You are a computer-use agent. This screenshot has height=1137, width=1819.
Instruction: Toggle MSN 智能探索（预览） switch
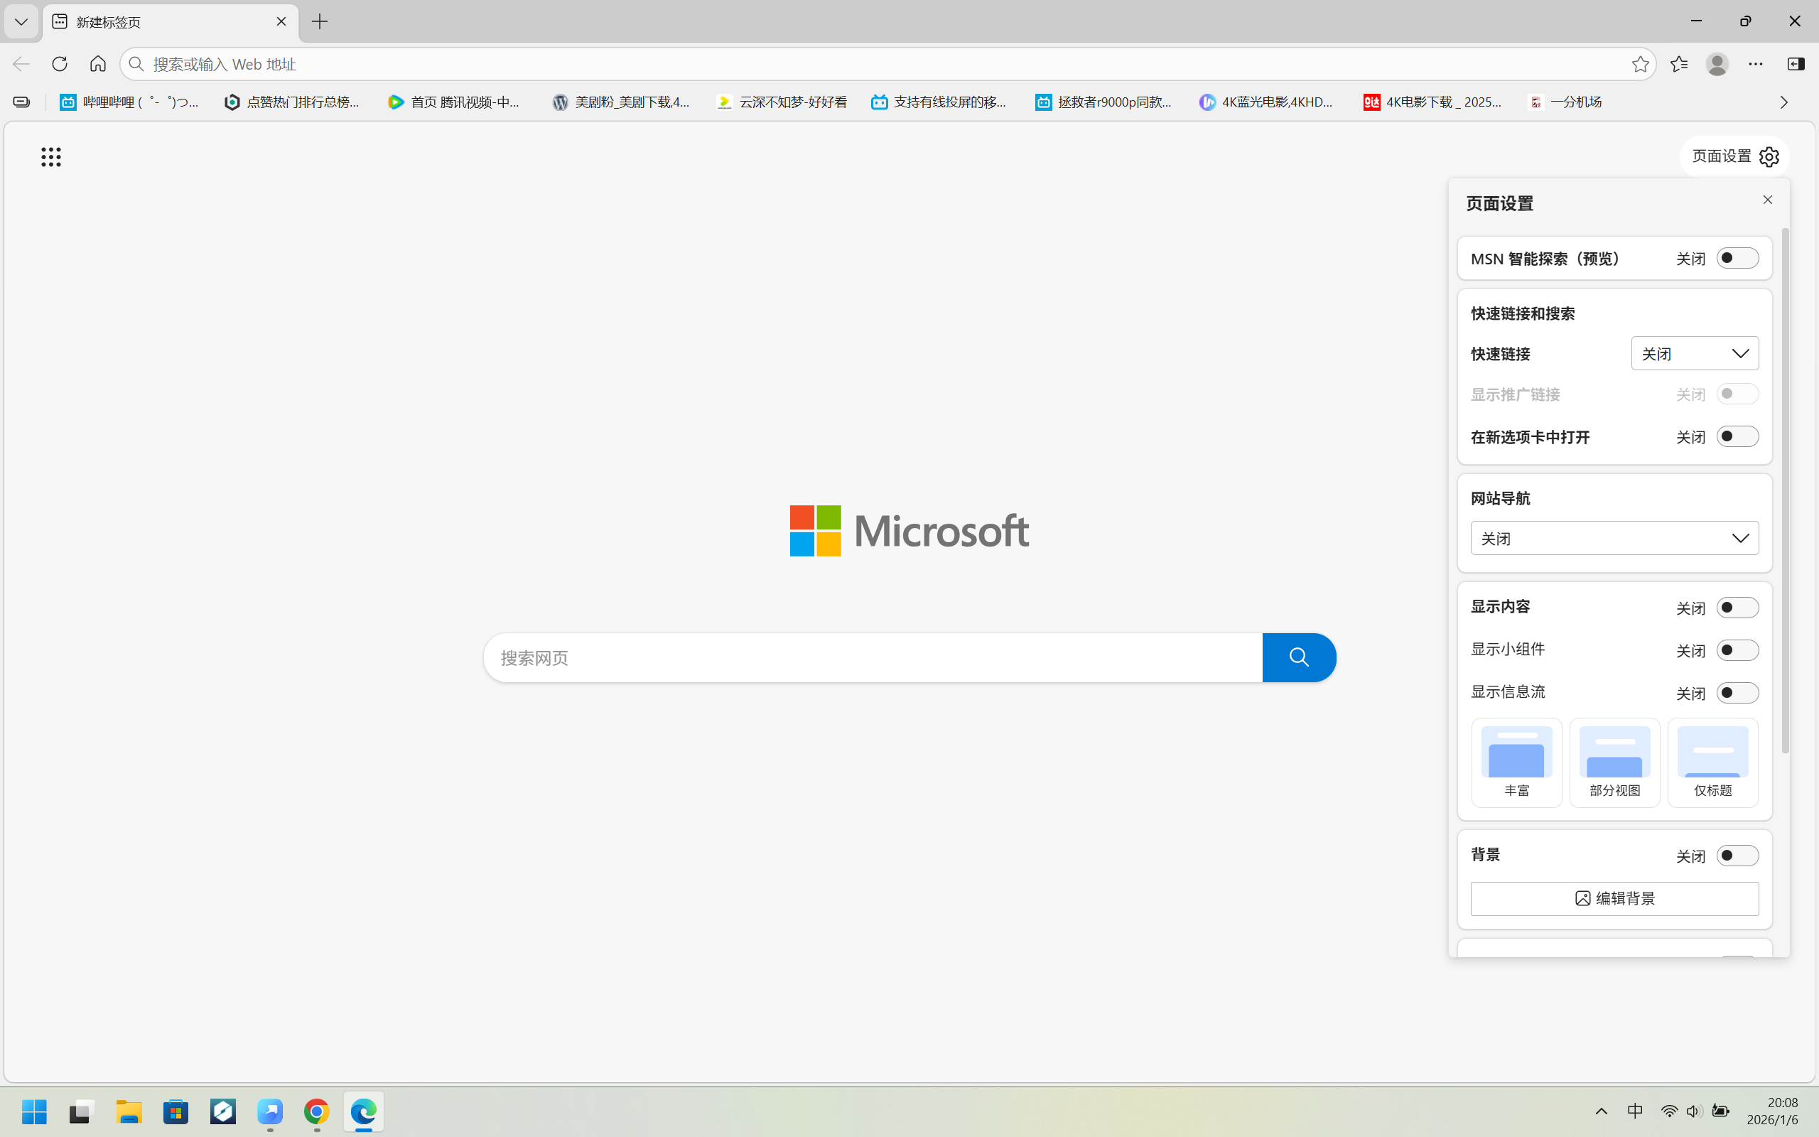(1738, 258)
